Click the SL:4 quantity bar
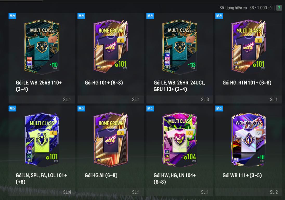The height and width of the screenshot is (200, 285). [x=42, y=192]
